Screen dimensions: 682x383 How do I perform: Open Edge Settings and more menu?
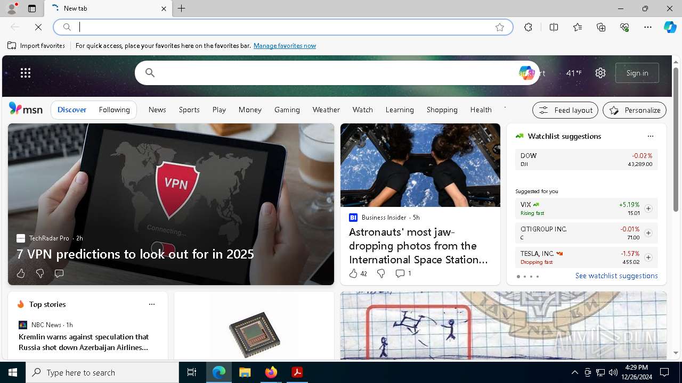648,27
